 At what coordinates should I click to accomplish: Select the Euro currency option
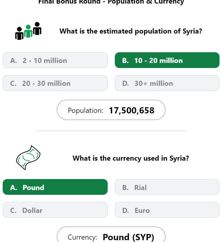point(167,210)
